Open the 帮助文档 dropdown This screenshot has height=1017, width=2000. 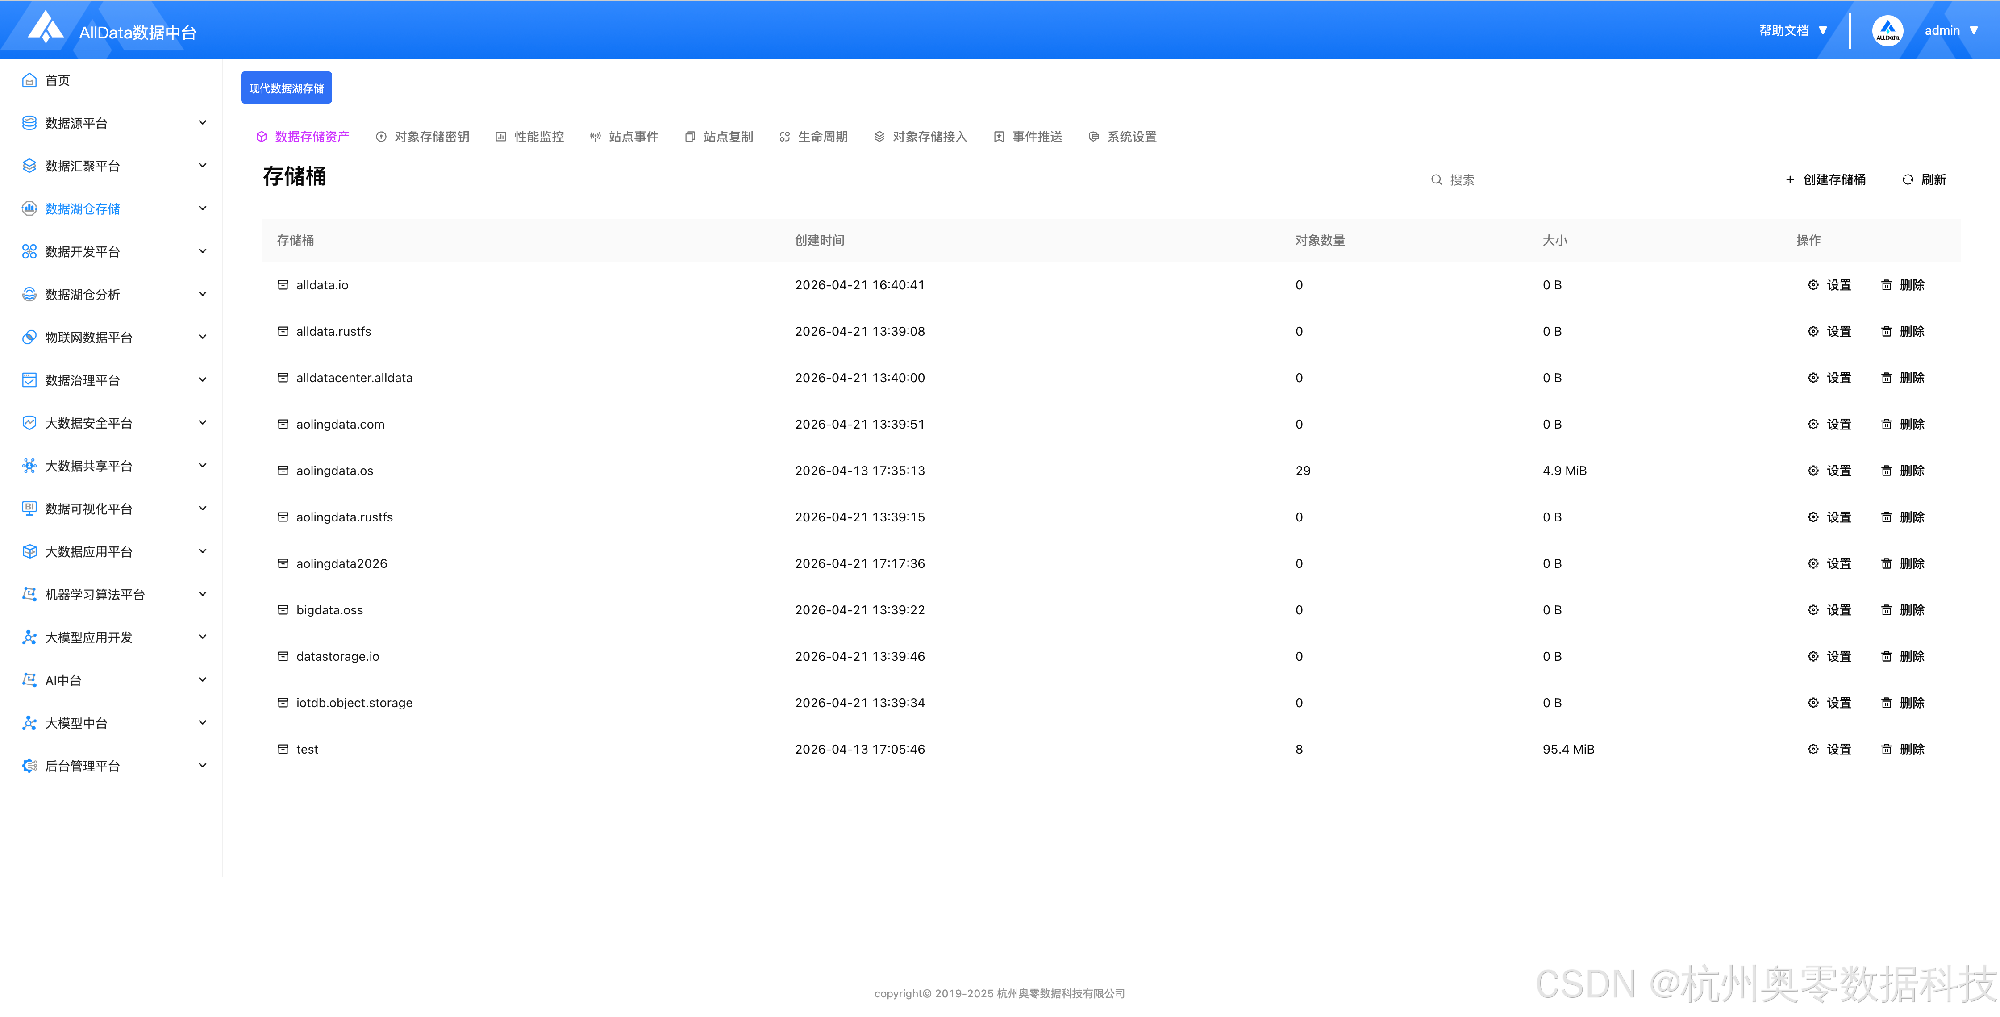coord(1792,31)
